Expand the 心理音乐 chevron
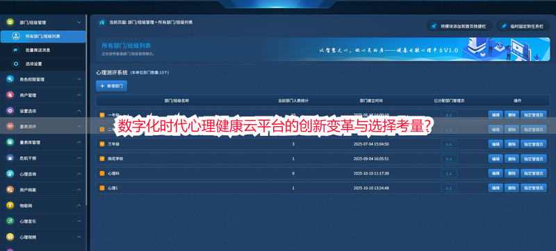The image size is (556, 251). (x=79, y=221)
